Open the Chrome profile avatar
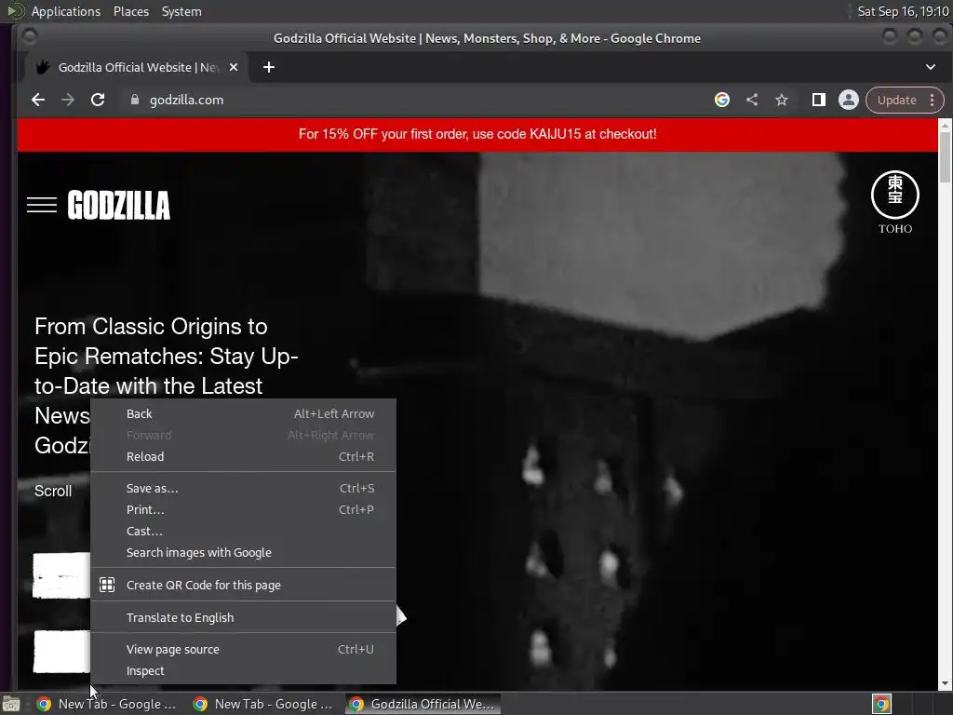Viewport: 953px width, 715px height. [x=849, y=100]
